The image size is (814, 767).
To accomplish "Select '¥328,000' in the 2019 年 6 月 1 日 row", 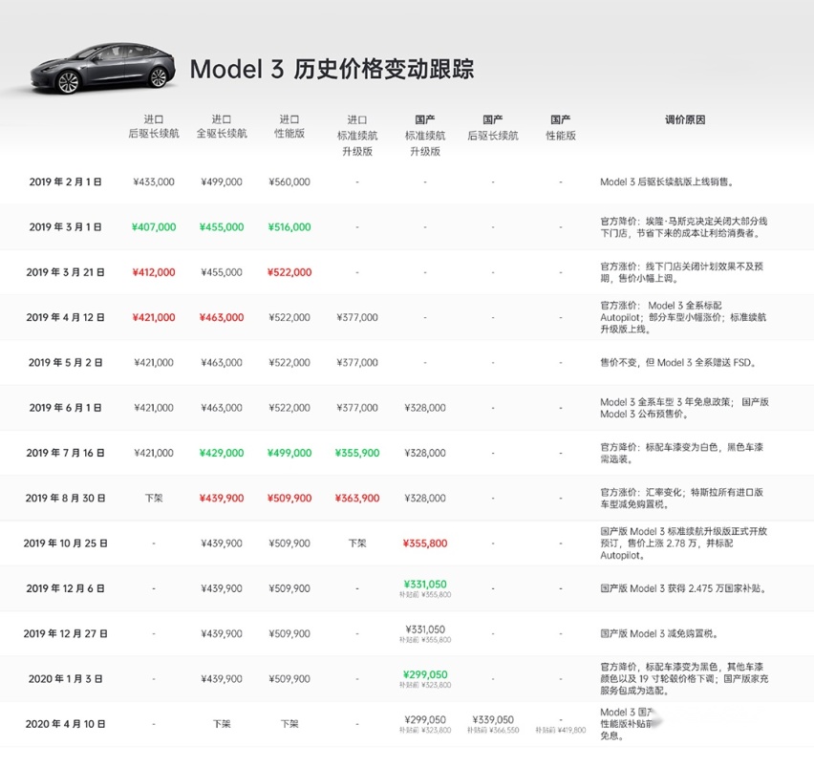I will (425, 408).
